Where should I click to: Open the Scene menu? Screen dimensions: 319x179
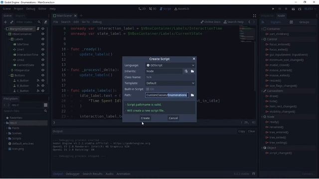(x=6, y=9)
